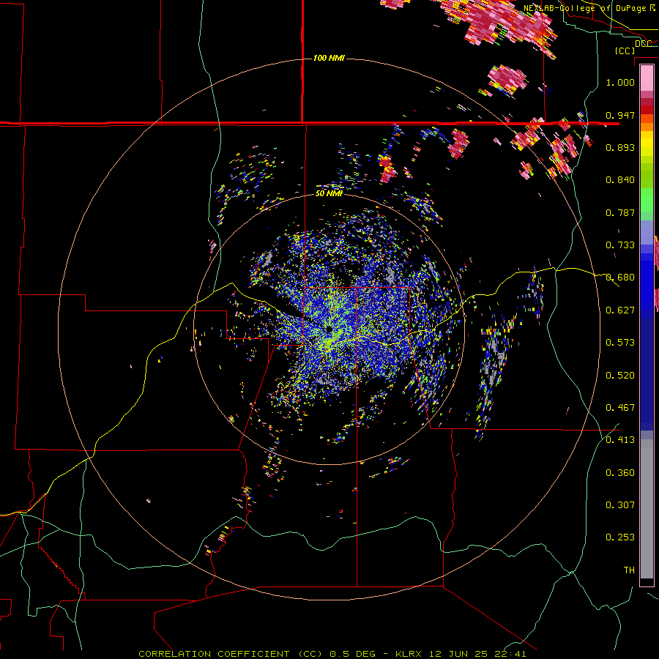Click the TH threshold label on the scale
This screenshot has height=659, width=659.
[629, 570]
